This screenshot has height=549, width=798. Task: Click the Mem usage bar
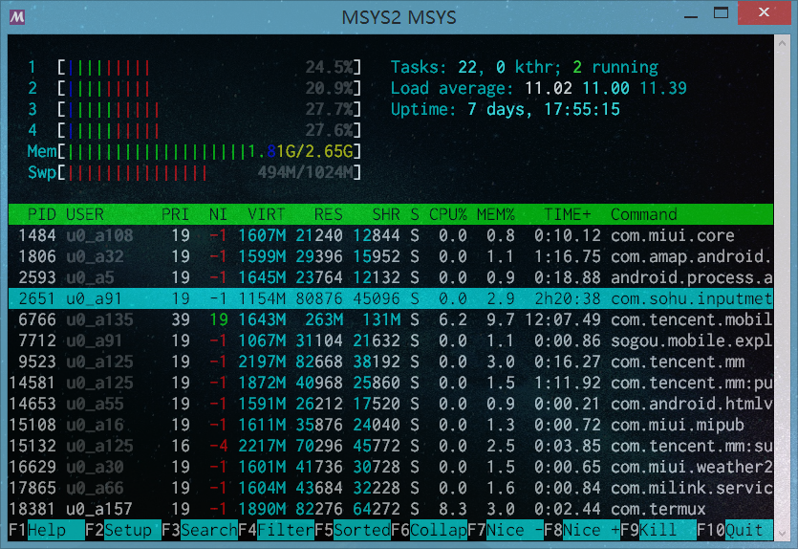coord(194,151)
